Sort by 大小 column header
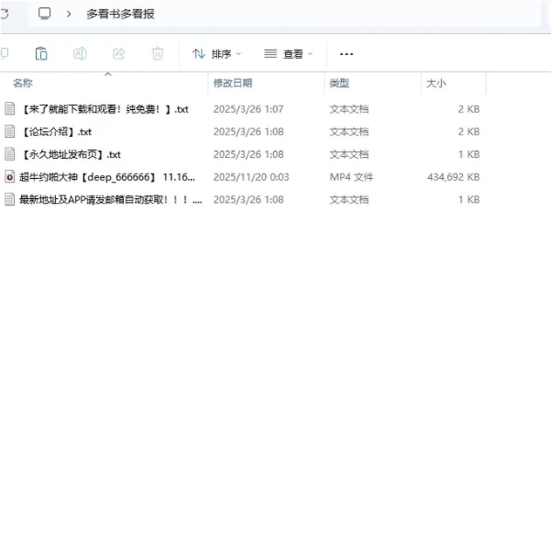Screen dimensions: 551x559 coord(436,83)
